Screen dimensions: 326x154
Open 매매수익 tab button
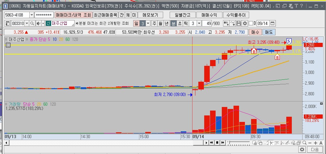pos(209,15)
